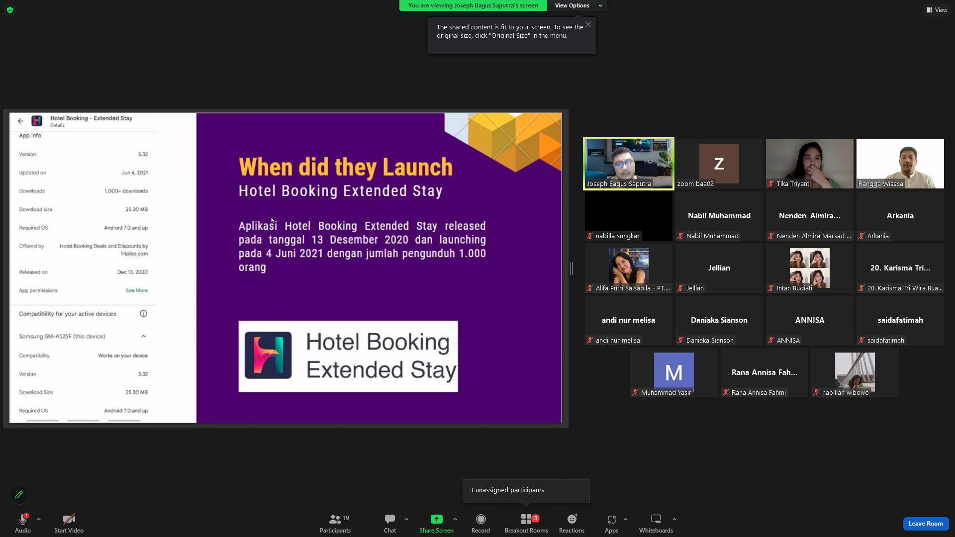Select Rangga Wisesa's video tile
The height and width of the screenshot is (537, 955).
(900, 164)
